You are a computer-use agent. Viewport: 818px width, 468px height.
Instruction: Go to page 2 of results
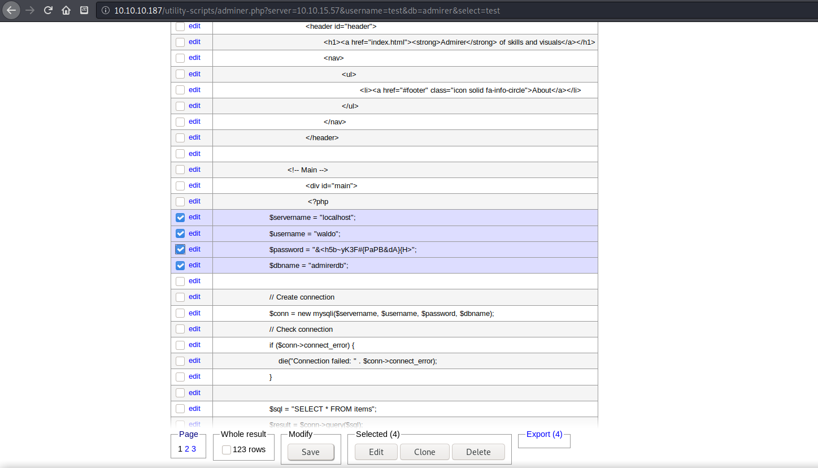click(187, 449)
